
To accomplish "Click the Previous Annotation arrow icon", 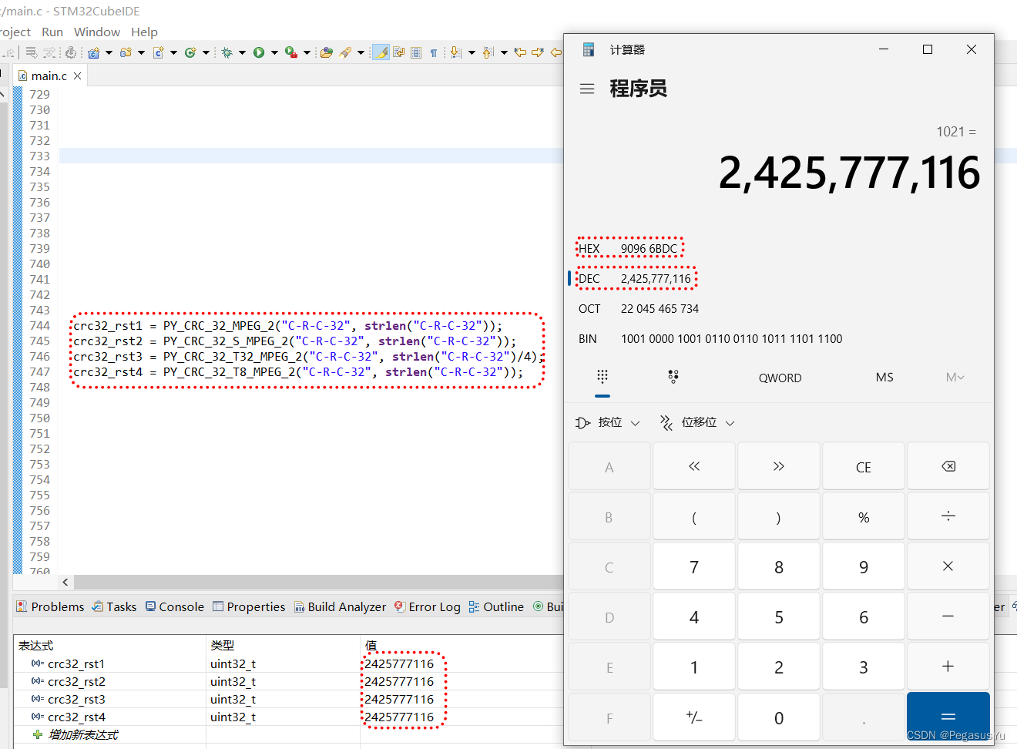I will pyautogui.click(x=488, y=52).
